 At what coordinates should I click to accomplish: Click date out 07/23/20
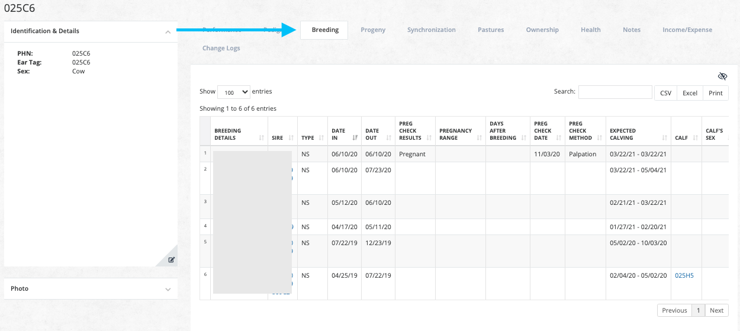click(x=378, y=171)
